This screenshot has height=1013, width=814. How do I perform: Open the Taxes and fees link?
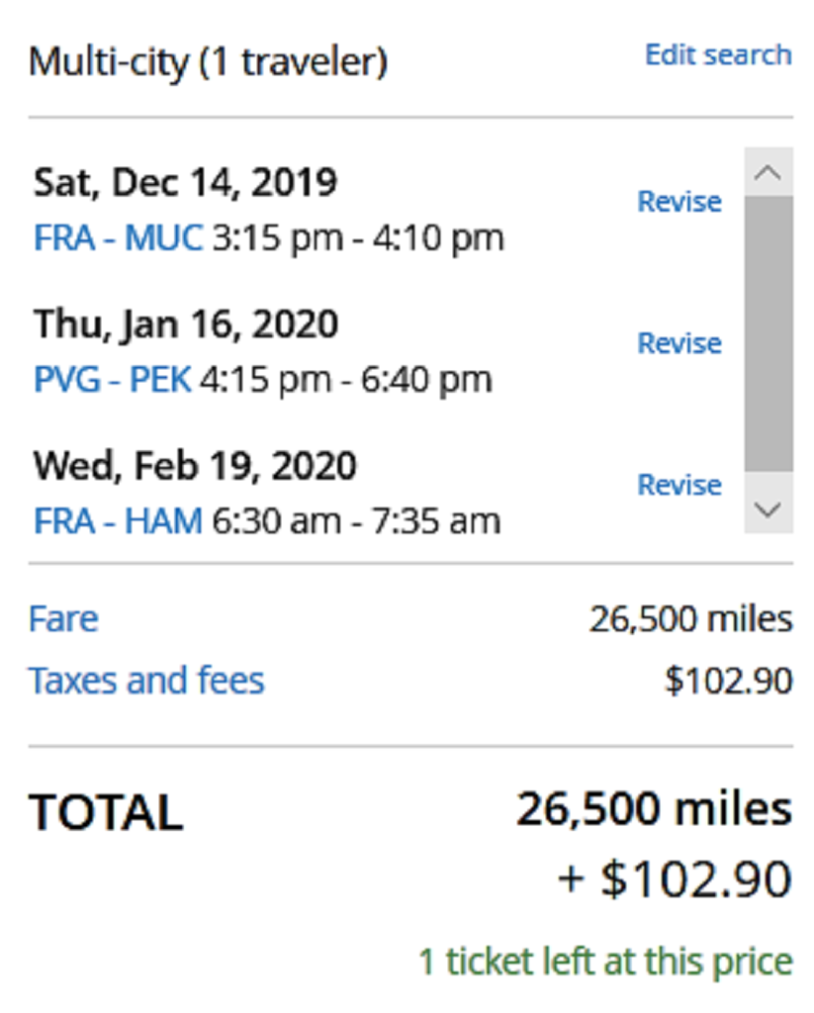click(146, 681)
